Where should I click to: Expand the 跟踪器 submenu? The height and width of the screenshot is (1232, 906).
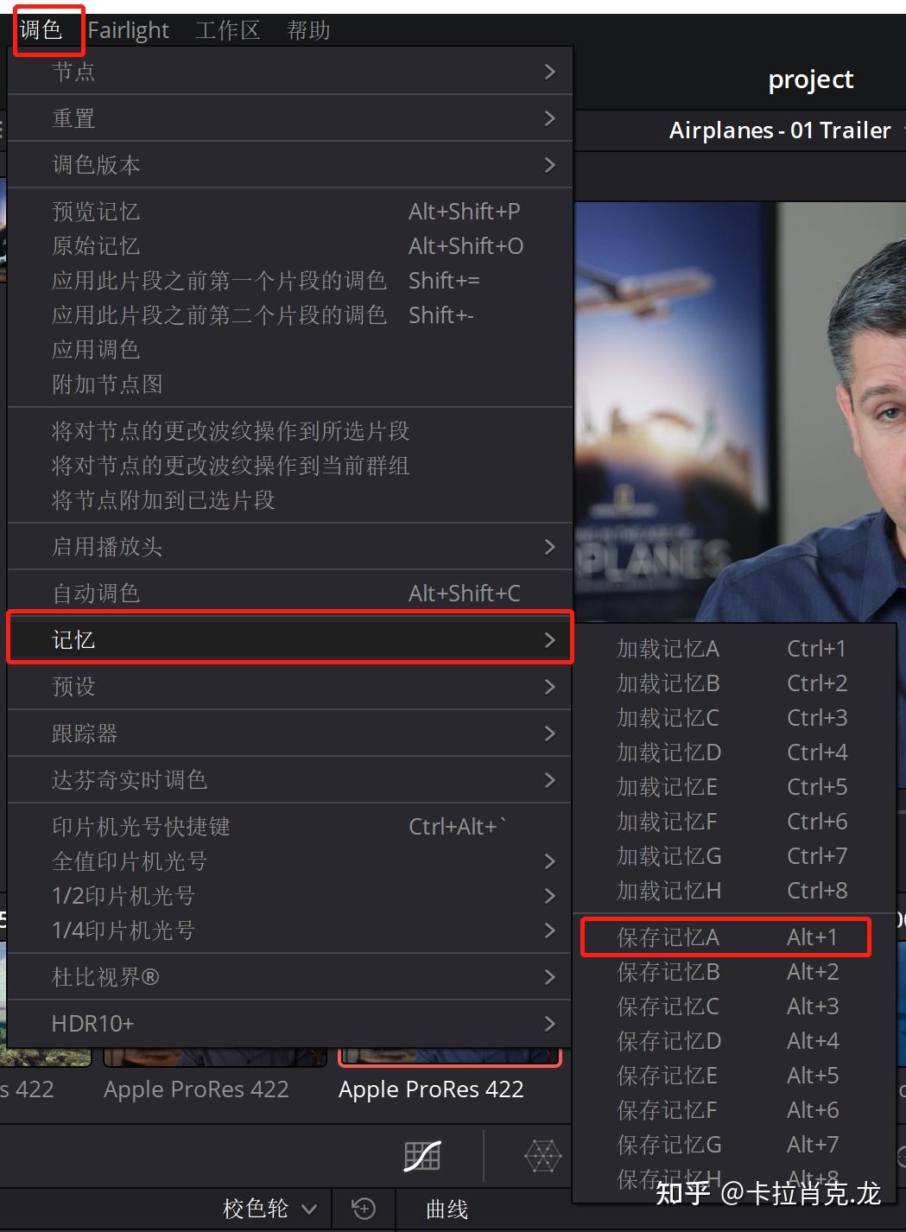click(549, 733)
